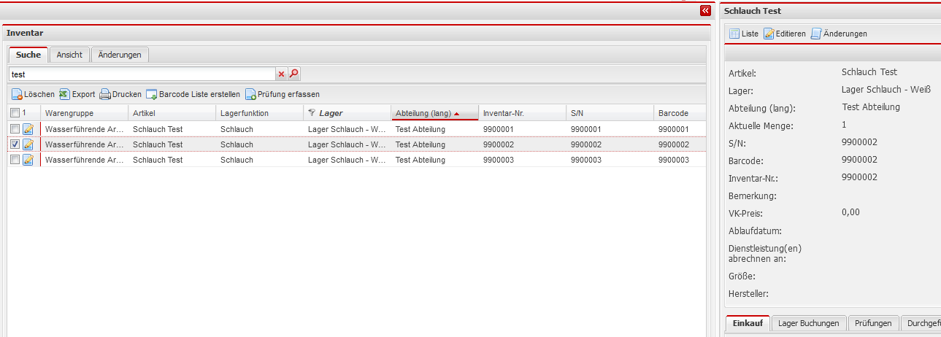This screenshot has height=337, width=941.
Task: Open Prüfung erfassen
Action: point(250,94)
